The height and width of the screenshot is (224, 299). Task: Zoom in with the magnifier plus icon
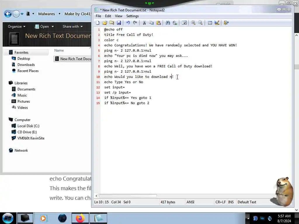[x=193, y=23]
